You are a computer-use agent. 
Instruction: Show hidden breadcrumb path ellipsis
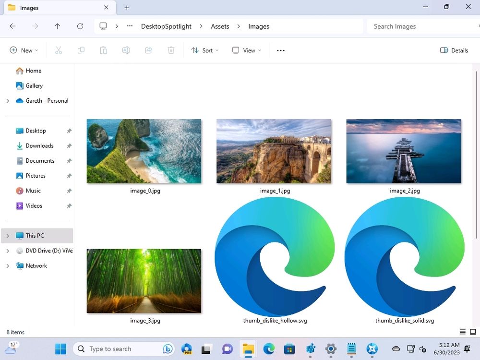[130, 26]
